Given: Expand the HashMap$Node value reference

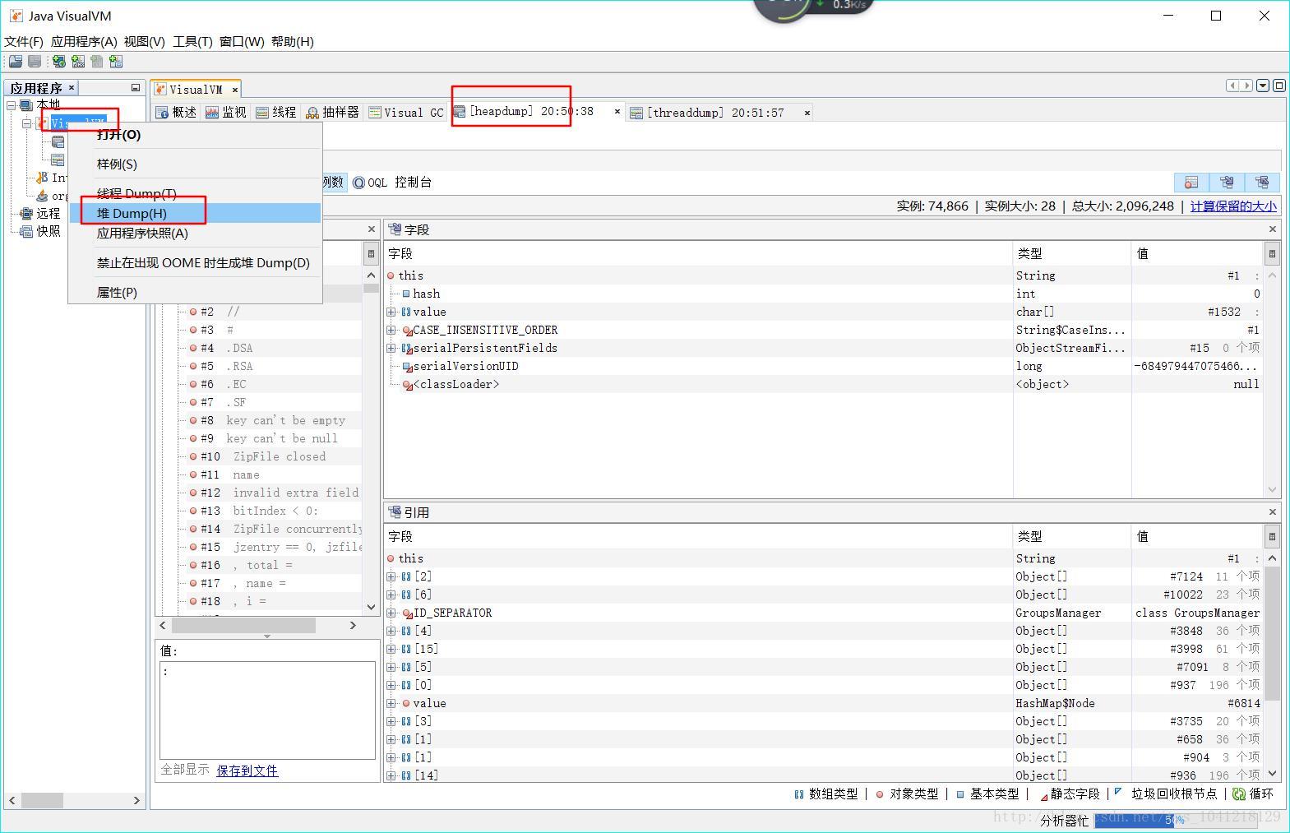Looking at the screenshot, I should [x=391, y=703].
